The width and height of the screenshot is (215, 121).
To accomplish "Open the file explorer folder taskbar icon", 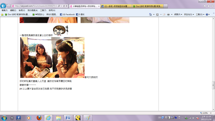I will [x=58, y=118].
